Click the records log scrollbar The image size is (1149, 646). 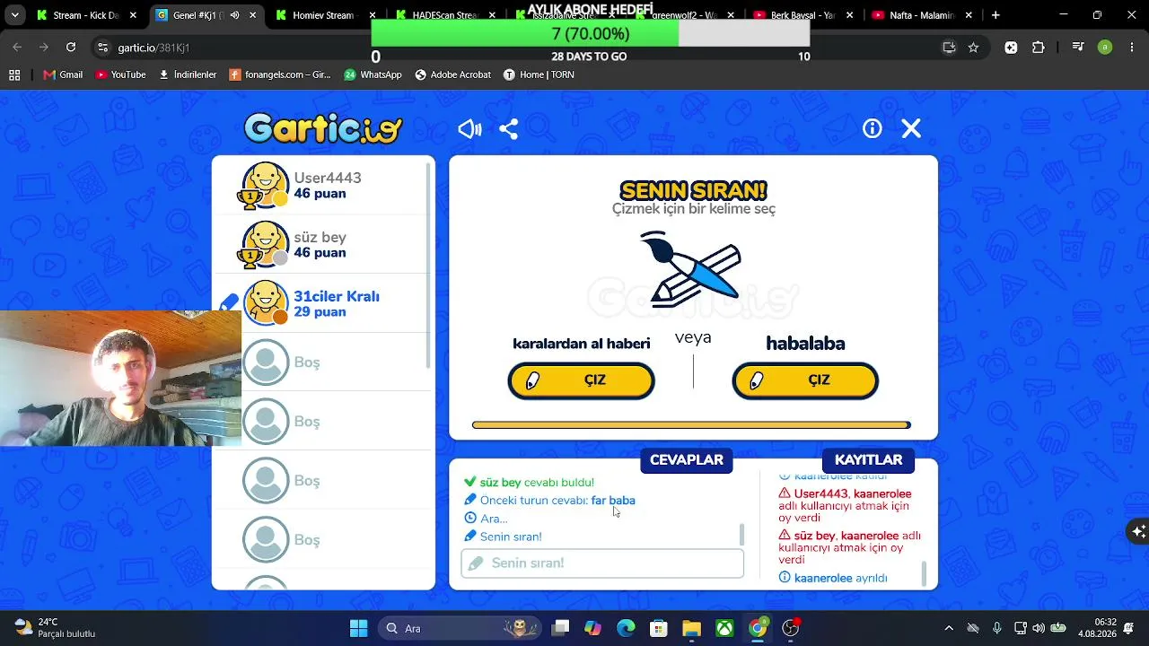point(924,573)
